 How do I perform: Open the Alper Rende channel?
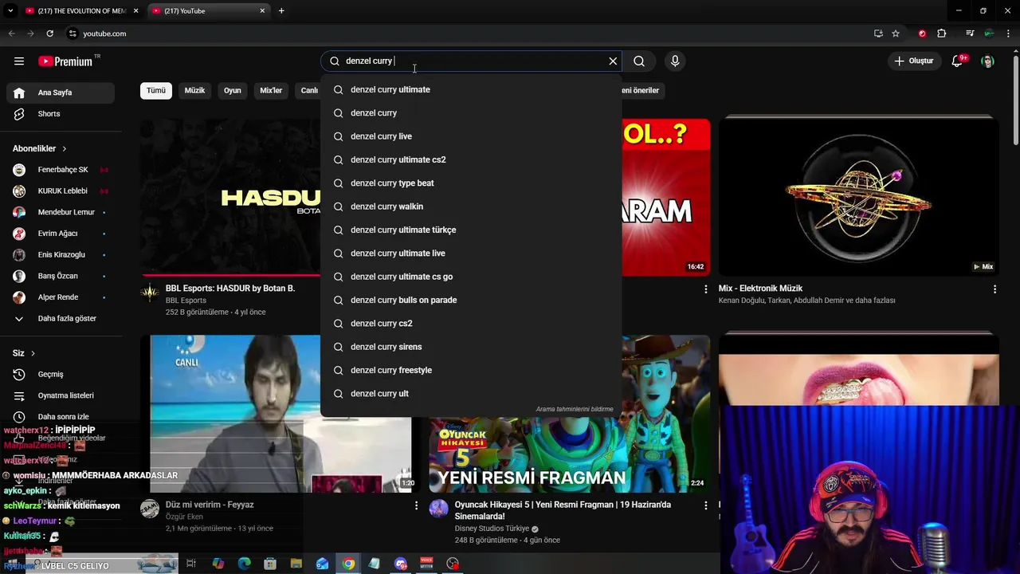(61, 297)
